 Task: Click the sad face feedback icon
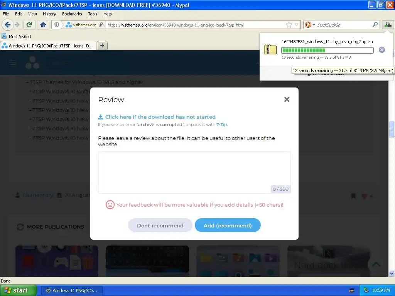tap(110, 205)
